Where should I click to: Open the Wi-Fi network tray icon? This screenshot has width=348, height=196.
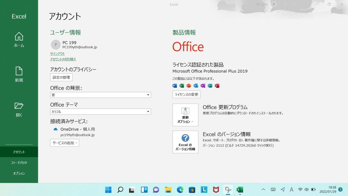(x=300, y=189)
